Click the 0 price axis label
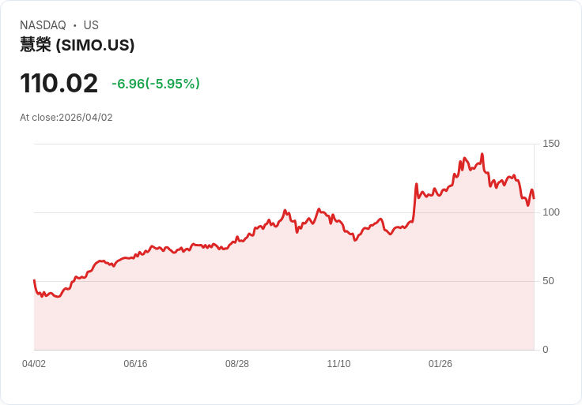The image size is (582, 405). (545, 350)
